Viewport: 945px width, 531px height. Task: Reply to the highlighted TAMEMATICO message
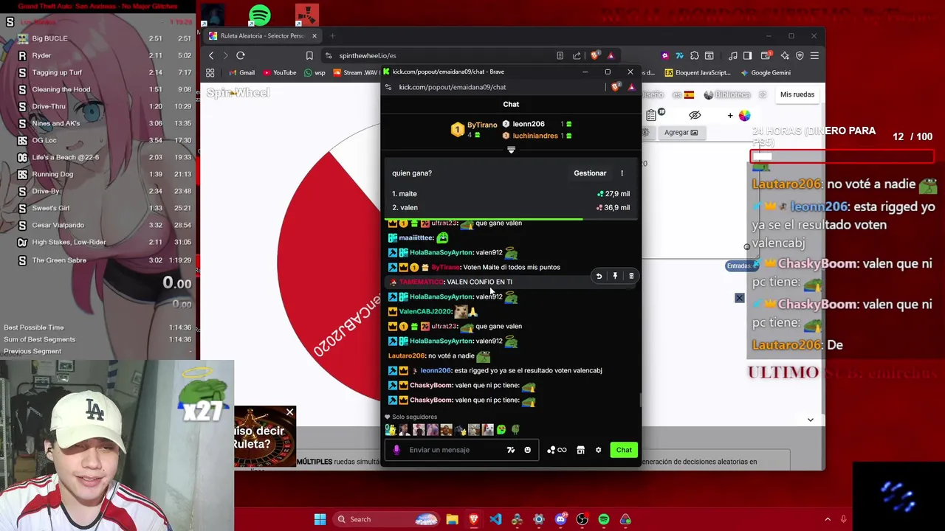[599, 276]
